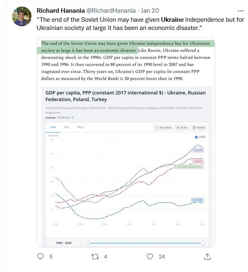The width and height of the screenshot is (248, 272).
Task: Click the Jan 20 tweet date
Action: click(x=150, y=11)
